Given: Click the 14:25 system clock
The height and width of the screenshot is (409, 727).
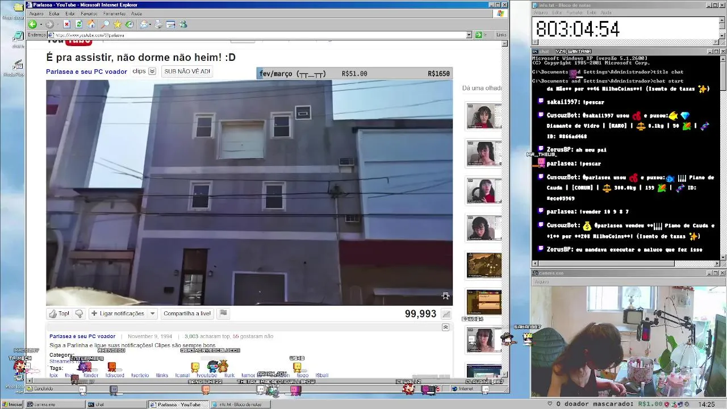Looking at the screenshot, I should [x=707, y=404].
